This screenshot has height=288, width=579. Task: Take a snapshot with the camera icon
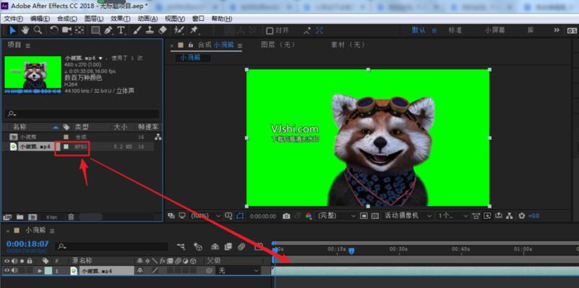click(286, 216)
